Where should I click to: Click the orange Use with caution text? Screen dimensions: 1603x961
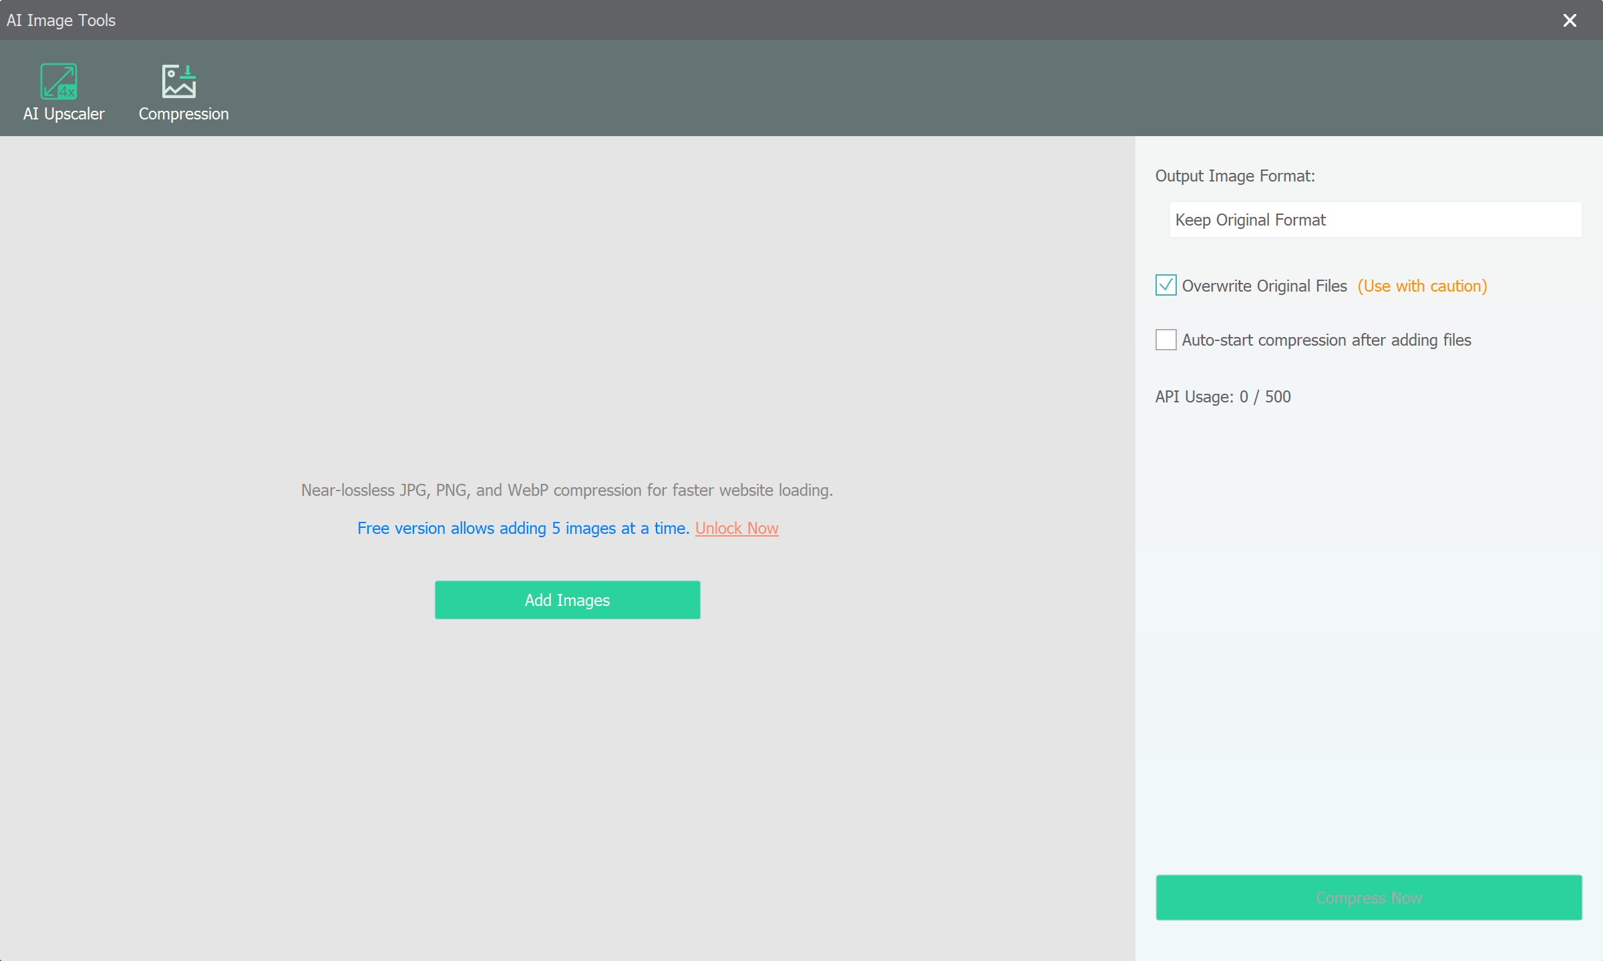1421,286
